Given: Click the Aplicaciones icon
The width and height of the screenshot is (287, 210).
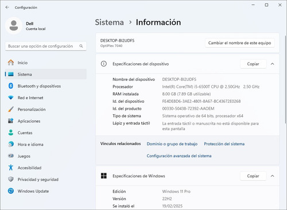Looking at the screenshot, I should pyautogui.click(x=11, y=121).
